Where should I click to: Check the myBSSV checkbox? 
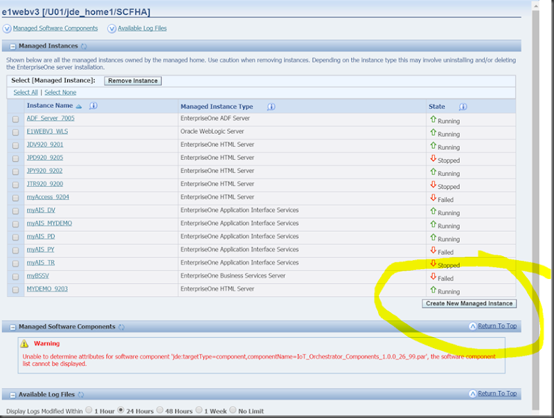click(15, 277)
